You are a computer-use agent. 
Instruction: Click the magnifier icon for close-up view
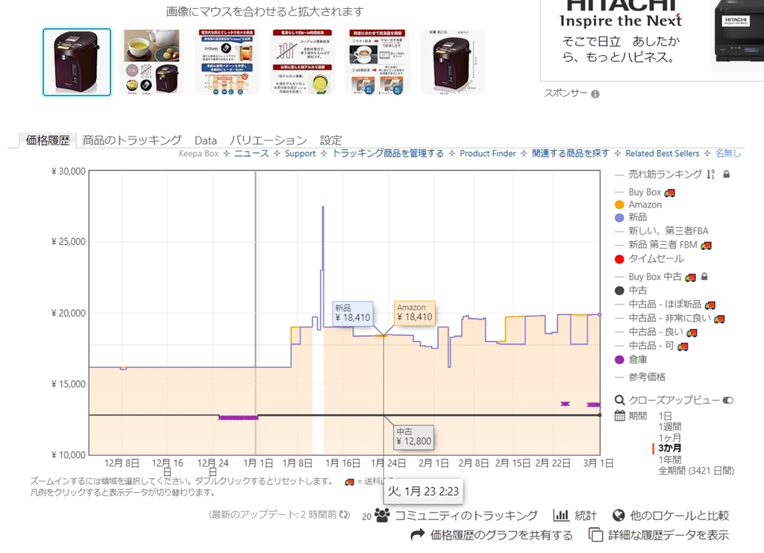pos(619,400)
